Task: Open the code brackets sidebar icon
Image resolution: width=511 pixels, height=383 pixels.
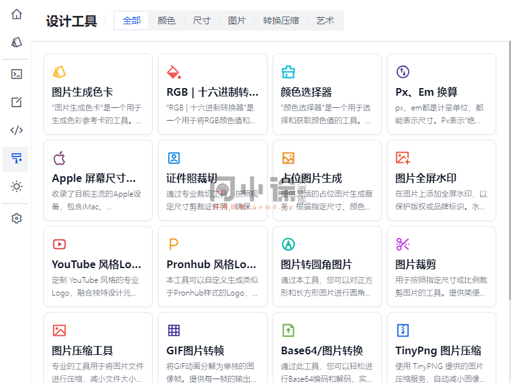Action: click(17, 130)
